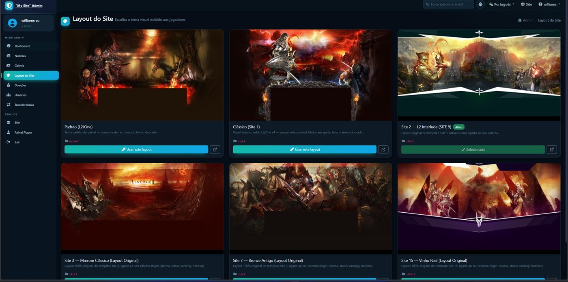This screenshot has width=568, height=282.
Task: Click the Padrão (L2JOne) card title
Action: click(x=79, y=127)
